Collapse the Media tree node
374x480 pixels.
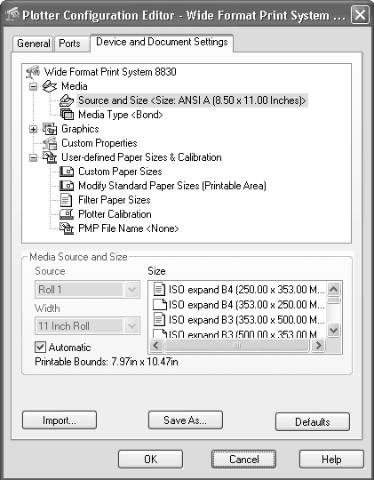(x=33, y=86)
